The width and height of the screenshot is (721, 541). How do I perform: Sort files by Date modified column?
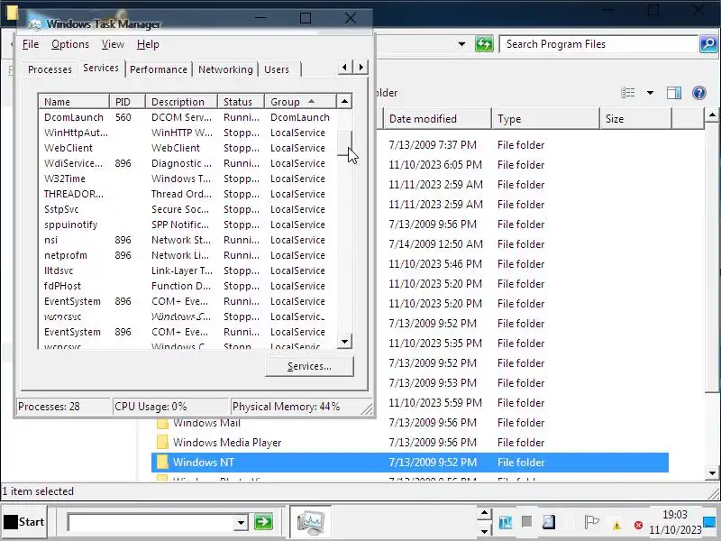pos(437,119)
